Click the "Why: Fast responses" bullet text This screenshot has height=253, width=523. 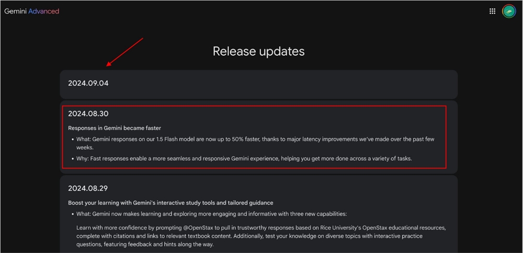(105, 159)
